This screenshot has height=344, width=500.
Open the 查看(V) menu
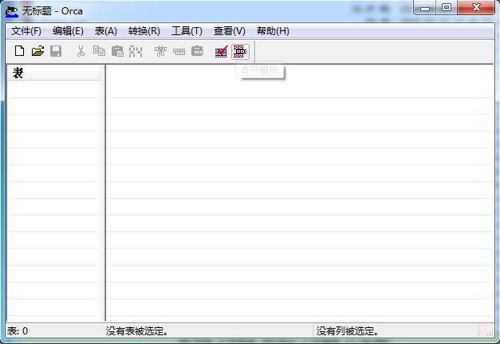[x=229, y=31]
